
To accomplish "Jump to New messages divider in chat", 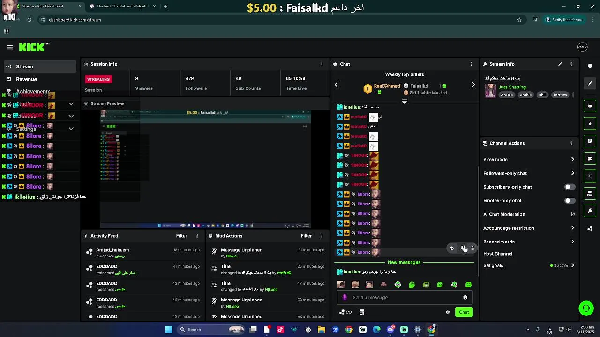I will click(x=404, y=262).
